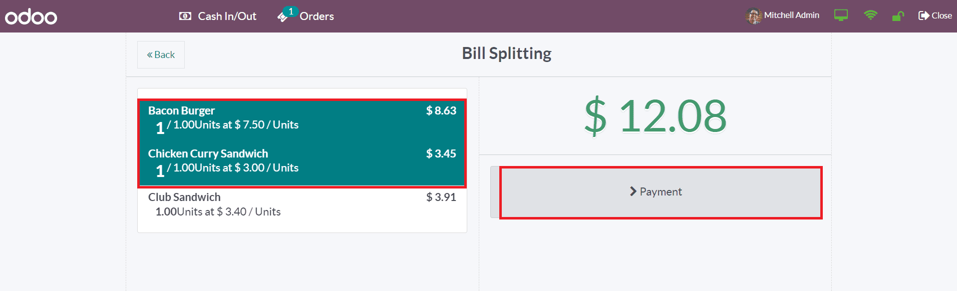
Task: Click the Mitchell Admin username
Action: [x=792, y=15]
